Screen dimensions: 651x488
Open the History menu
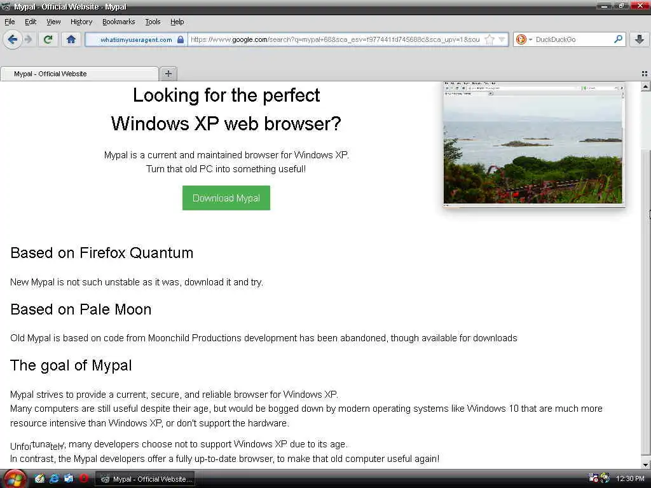click(81, 22)
